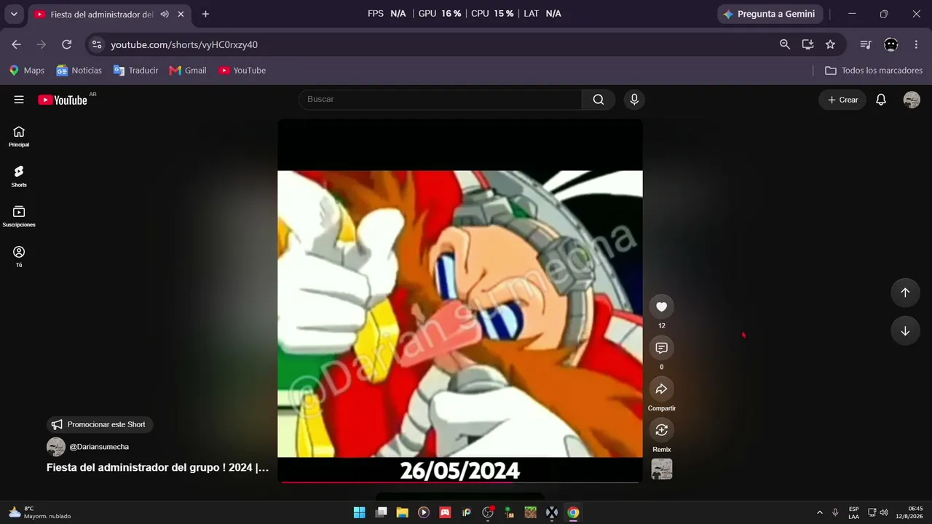The width and height of the screenshot is (932, 524).
Task: Click the zoom magnifier in address bar
Action: tap(785, 44)
